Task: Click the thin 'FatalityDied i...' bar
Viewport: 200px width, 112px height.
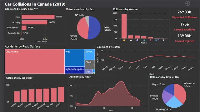Action: point(22,33)
